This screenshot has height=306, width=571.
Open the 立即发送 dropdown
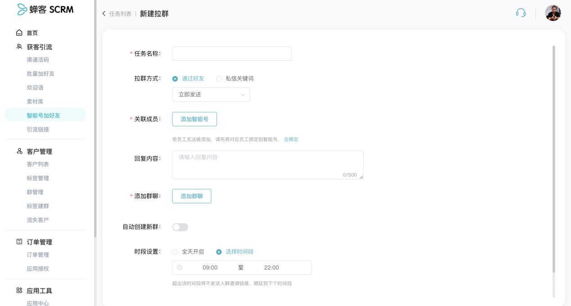tap(211, 94)
